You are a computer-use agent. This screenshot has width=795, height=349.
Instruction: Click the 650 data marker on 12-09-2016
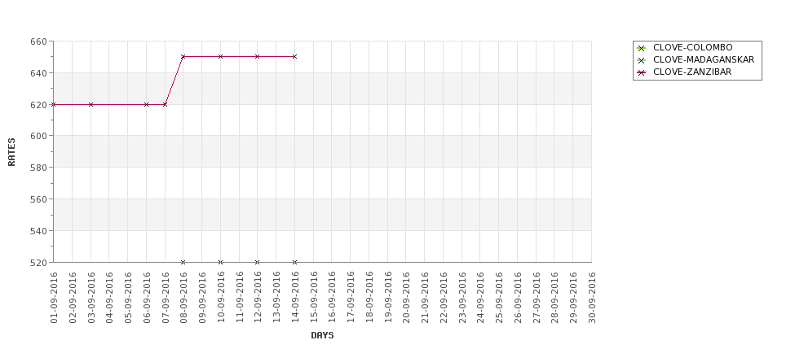tap(257, 57)
